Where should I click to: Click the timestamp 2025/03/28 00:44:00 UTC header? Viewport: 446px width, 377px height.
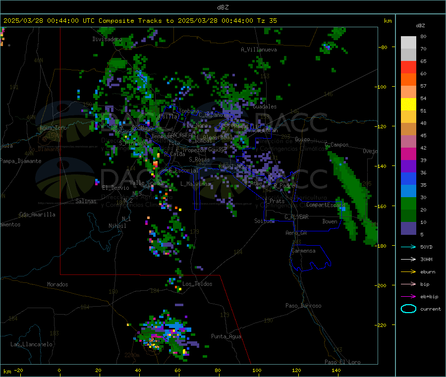pyautogui.click(x=49, y=21)
